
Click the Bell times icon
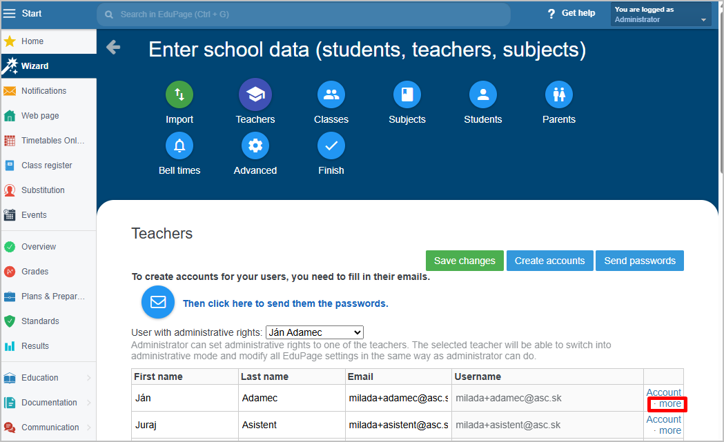click(179, 146)
